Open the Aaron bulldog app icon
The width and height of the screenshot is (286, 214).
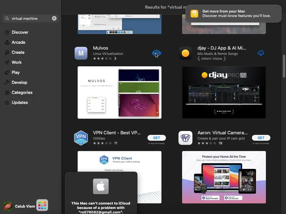pyautogui.click(x=185, y=138)
